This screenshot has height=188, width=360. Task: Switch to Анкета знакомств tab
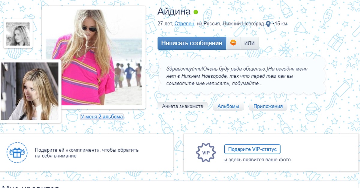(183, 106)
